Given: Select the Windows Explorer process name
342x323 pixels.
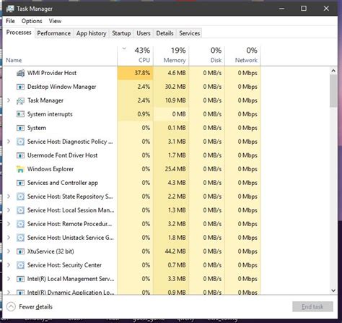Looking at the screenshot, I should (51, 169).
